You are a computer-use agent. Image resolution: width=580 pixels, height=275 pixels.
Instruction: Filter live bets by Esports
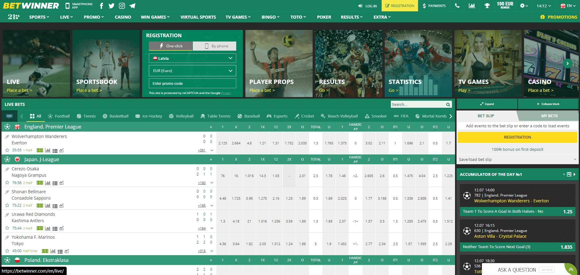277,116
